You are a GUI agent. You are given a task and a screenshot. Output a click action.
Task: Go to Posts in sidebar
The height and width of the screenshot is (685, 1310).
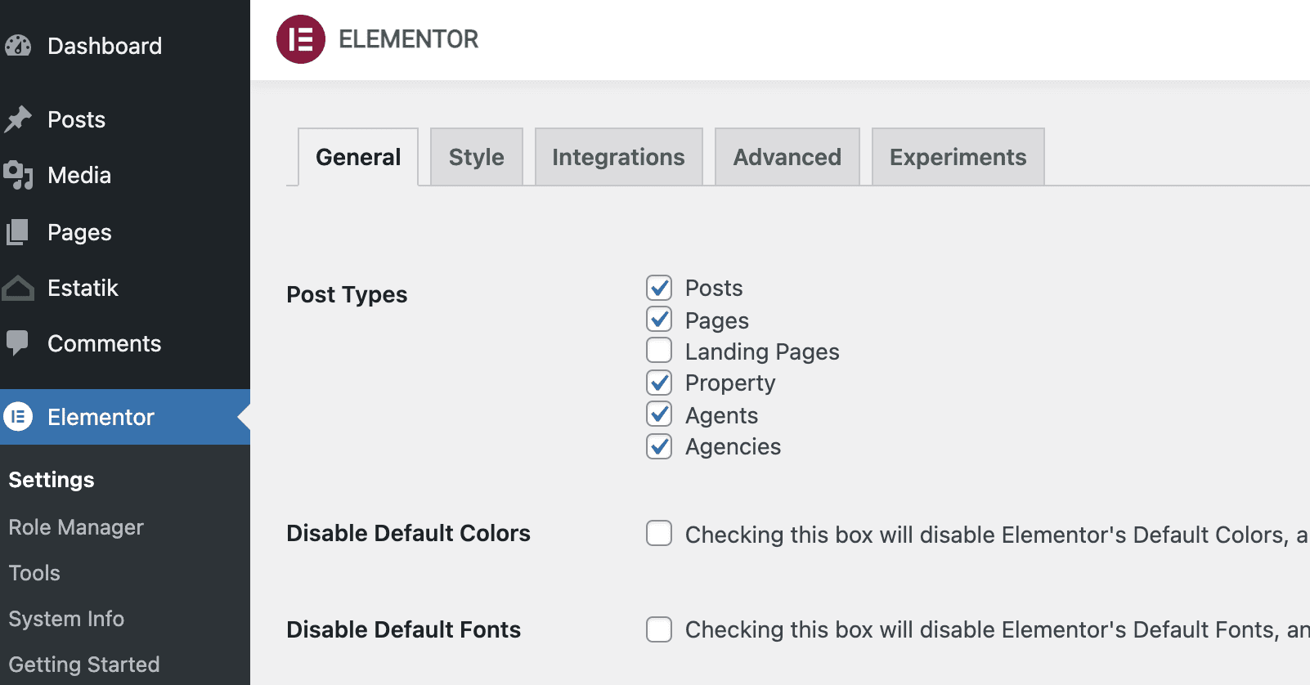pos(125,119)
